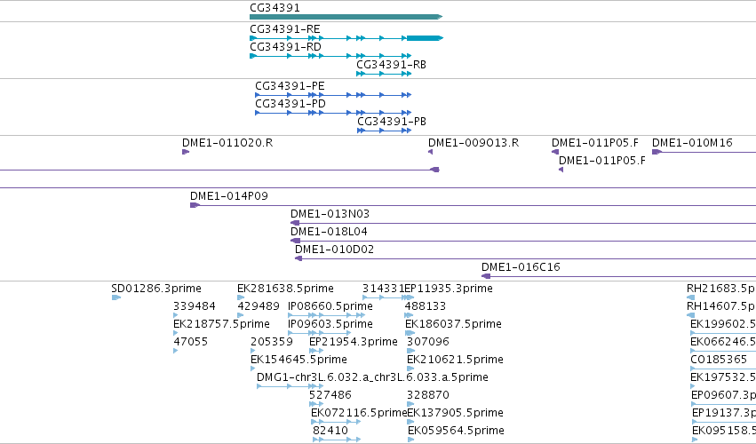Click the DME1-010M16 clone label

692,143
